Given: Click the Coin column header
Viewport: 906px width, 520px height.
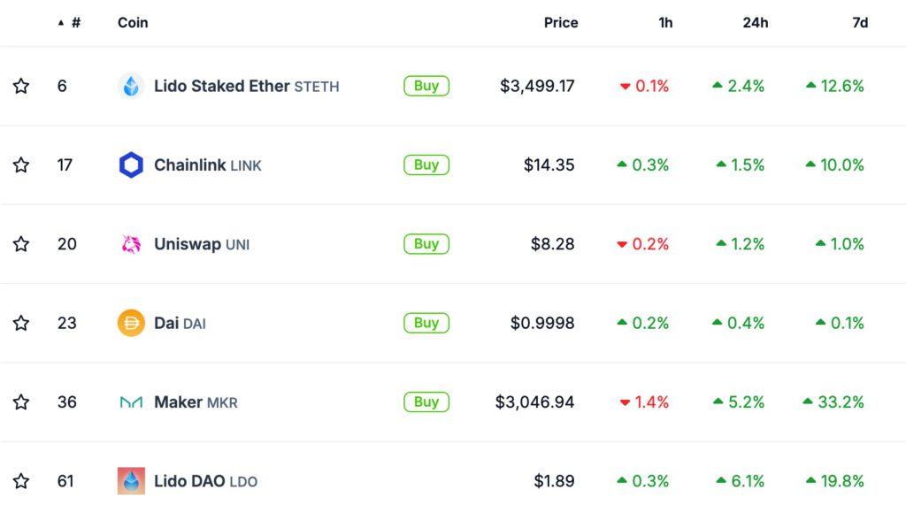Looking at the screenshot, I should point(133,23).
